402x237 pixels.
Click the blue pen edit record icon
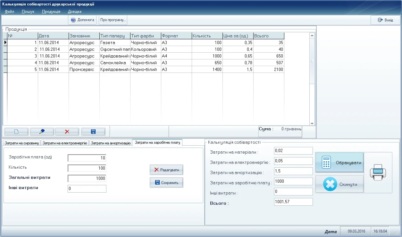coord(42,132)
